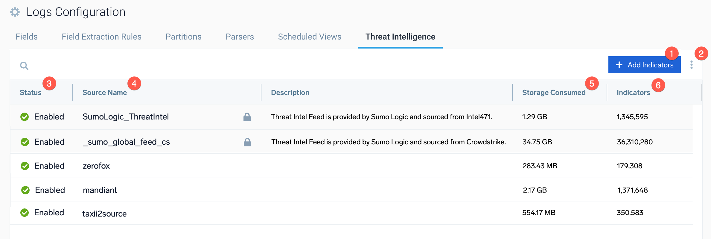This screenshot has width=711, height=239.
Task: Click green check status icon for taxii2source
Action: click(x=25, y=213)
